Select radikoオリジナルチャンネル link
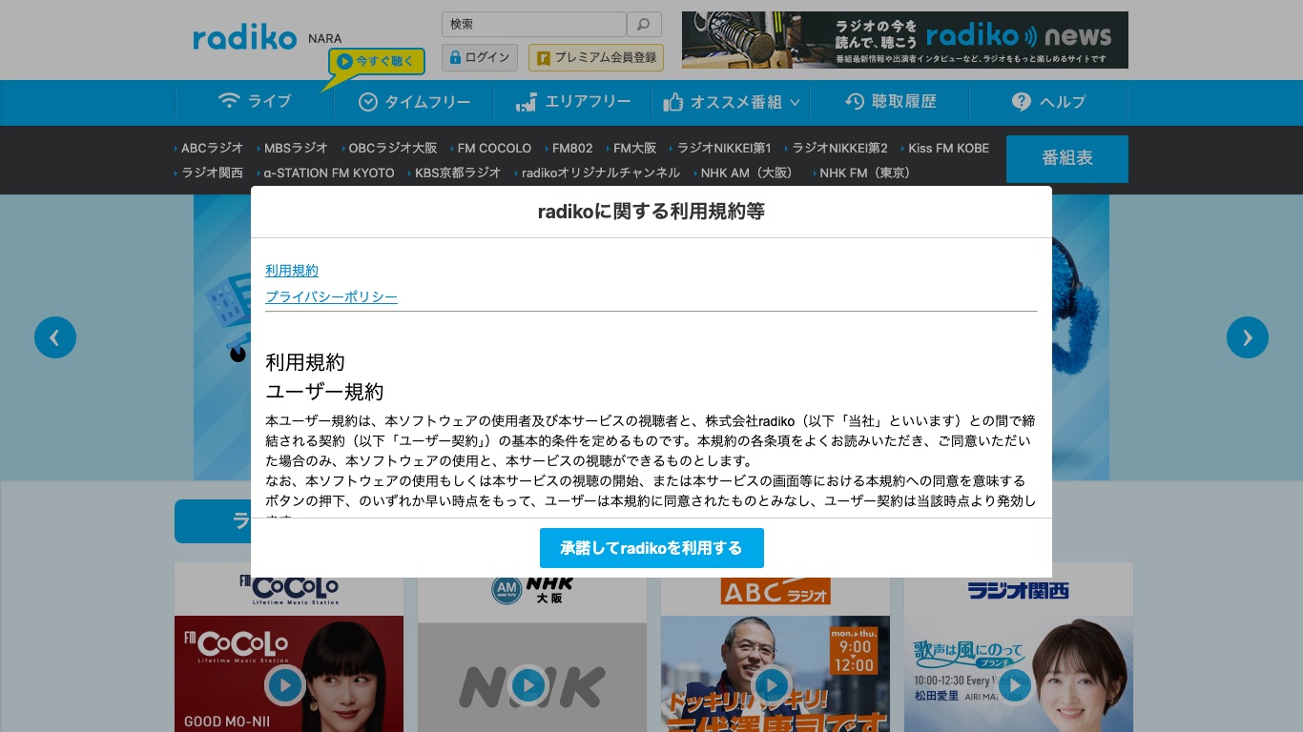This screenshot has width=1303, height=732. (600, 173)
